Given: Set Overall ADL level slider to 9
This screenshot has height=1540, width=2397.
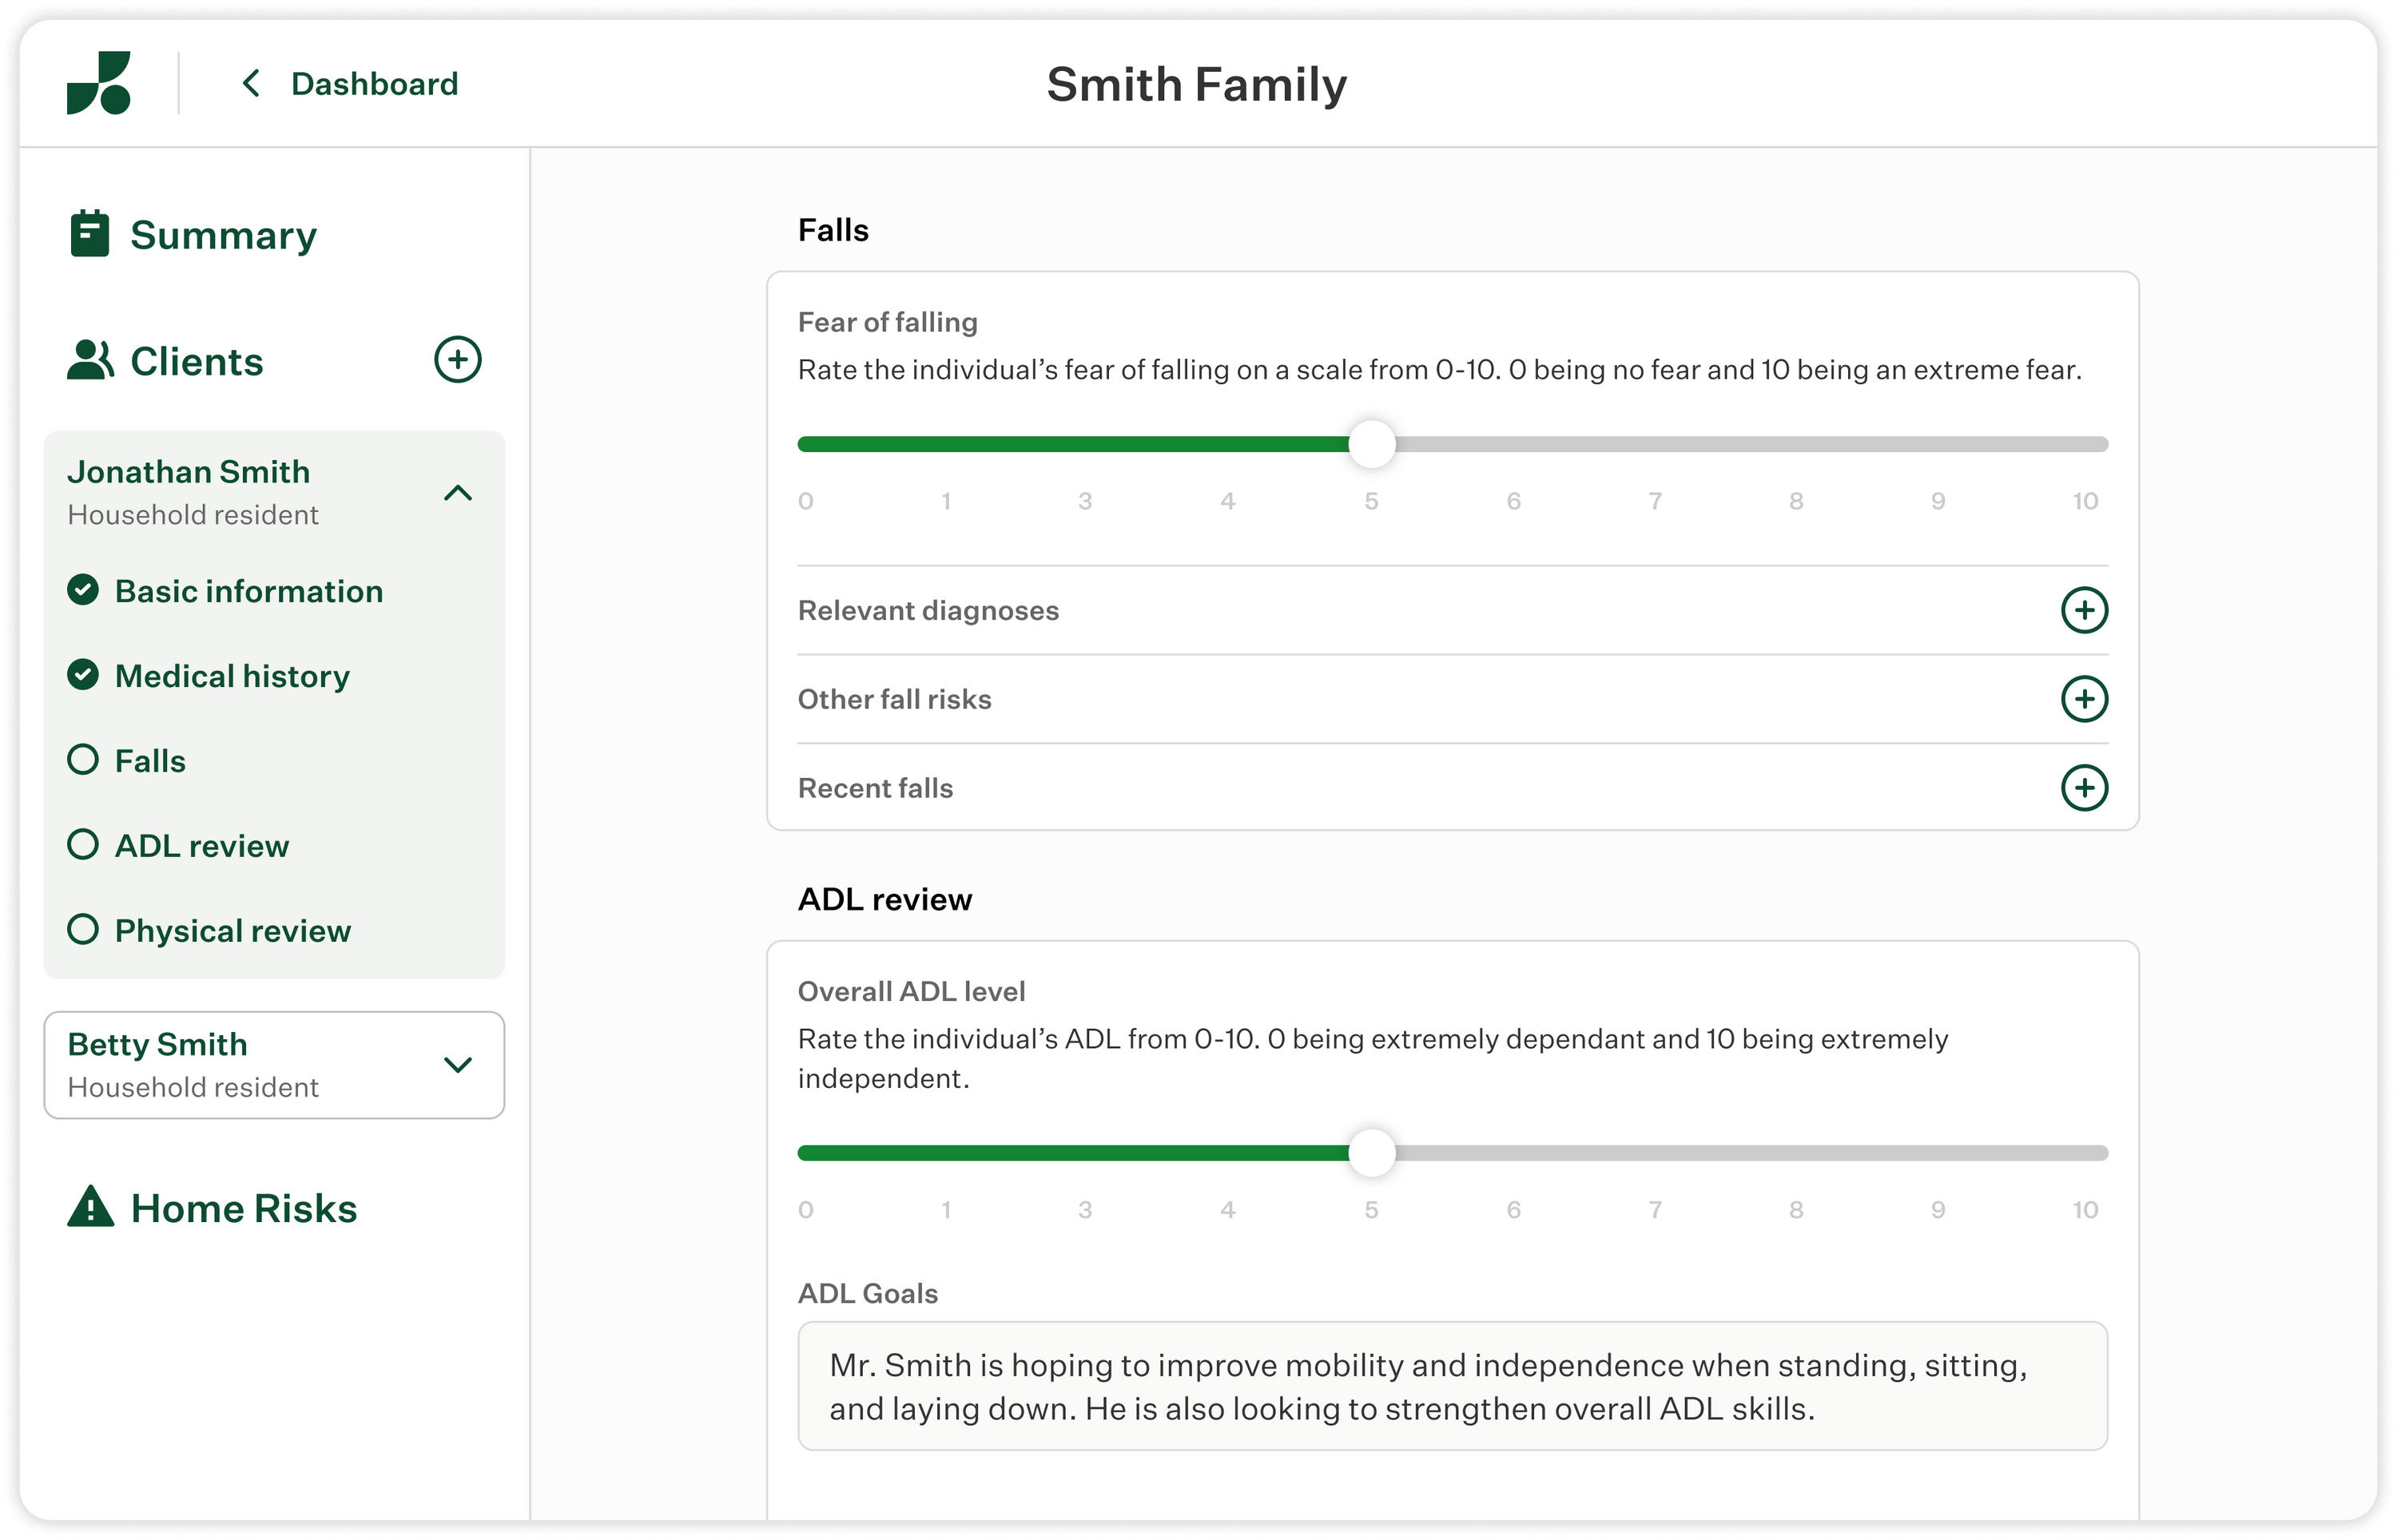Looking at the screenshot, I should click(1938, 1153).
